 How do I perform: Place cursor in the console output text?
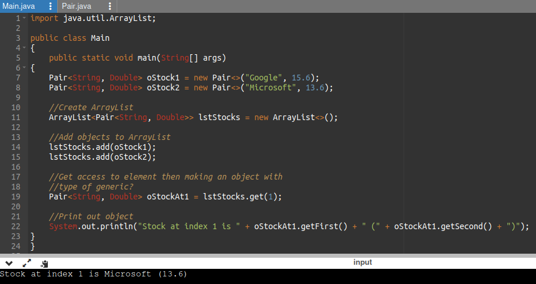click(93, 274)
